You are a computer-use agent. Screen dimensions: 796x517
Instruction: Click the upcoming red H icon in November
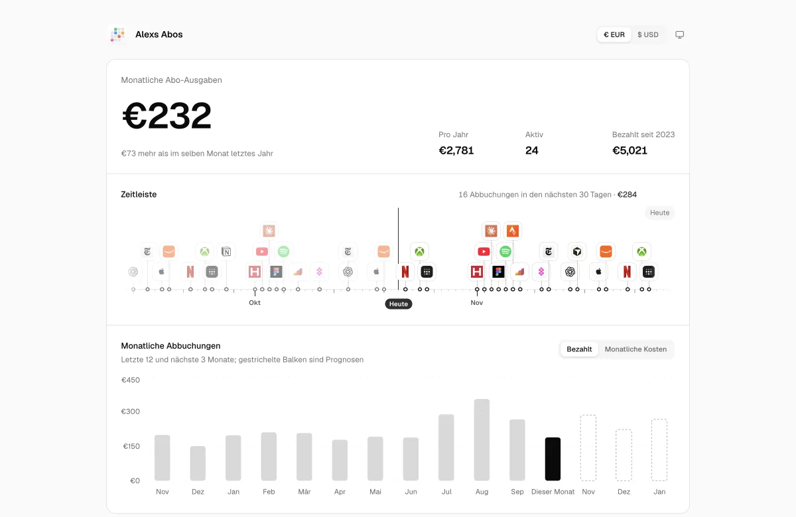click(476, 272)
